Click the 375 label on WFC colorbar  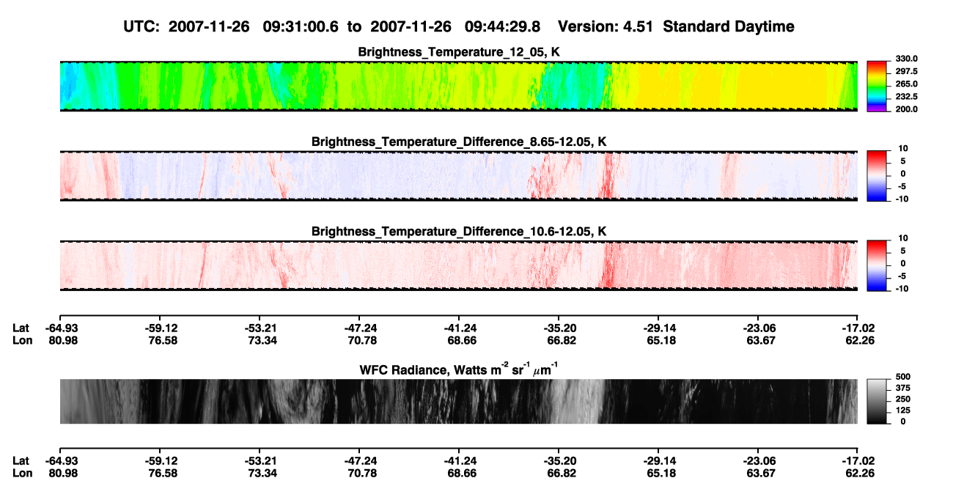coord(904,387)
